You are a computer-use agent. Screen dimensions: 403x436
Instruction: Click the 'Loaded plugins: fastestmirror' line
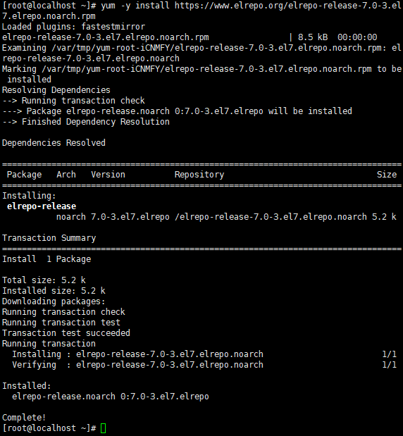click(x=73, y=27)
